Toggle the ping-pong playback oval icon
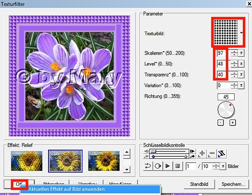252x195 pixels. 158,166
